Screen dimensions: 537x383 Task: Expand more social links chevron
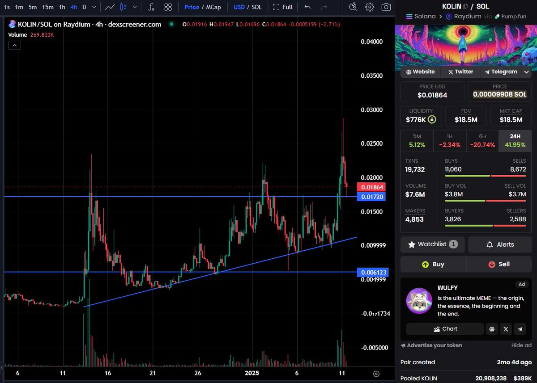(527, 72)
